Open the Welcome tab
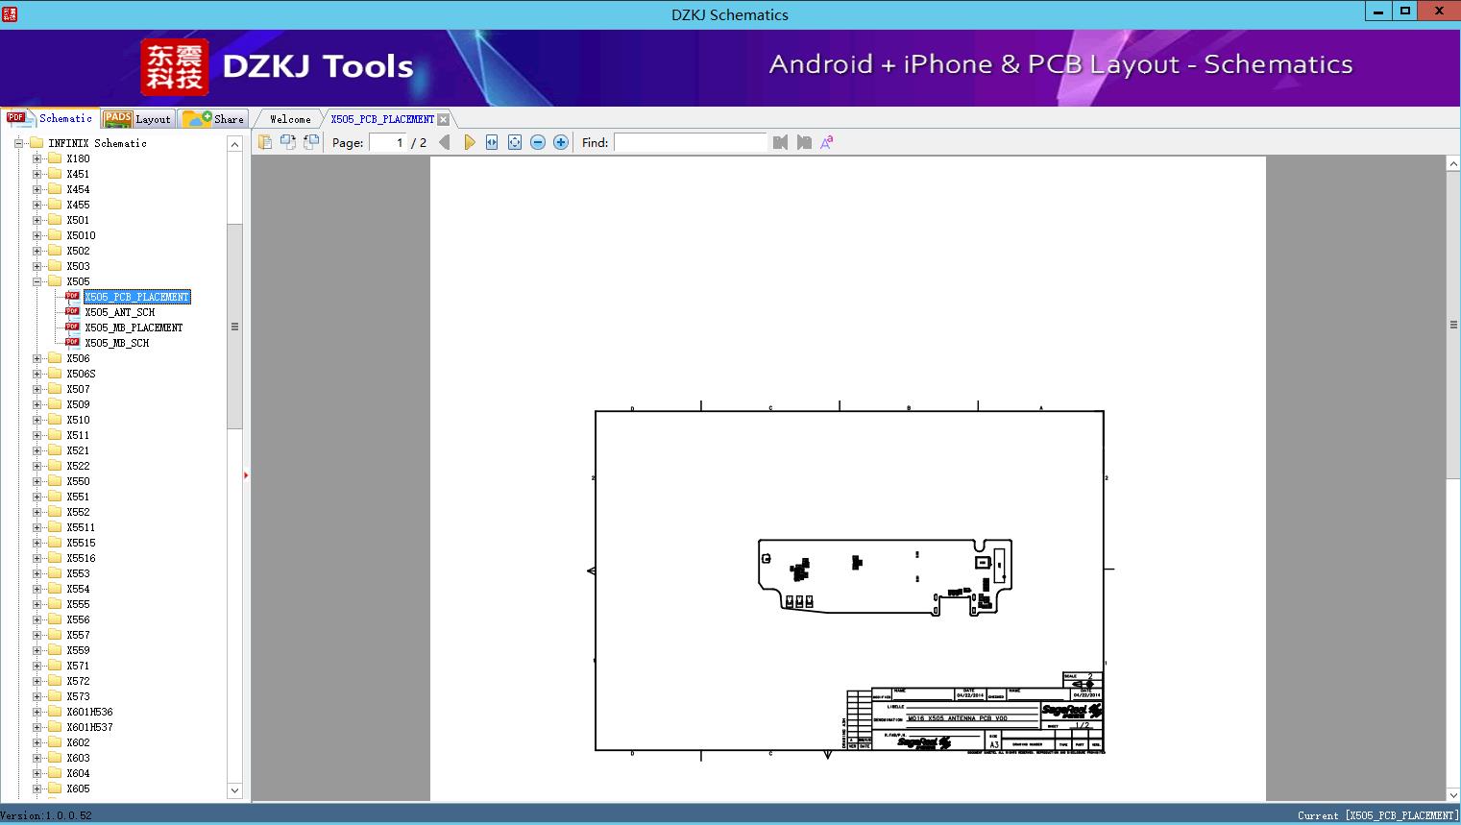Viewport: 1461px width, 825px height. (290, 119)
